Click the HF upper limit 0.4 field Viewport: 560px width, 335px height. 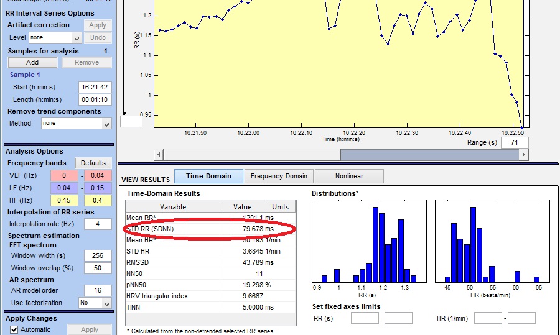(98, 201)
